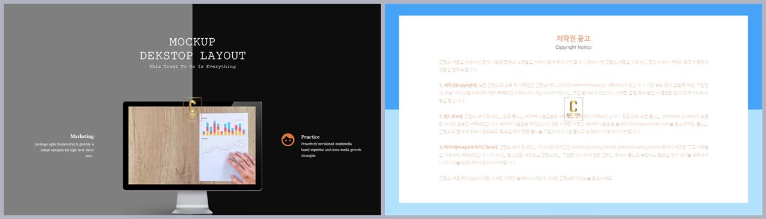This screenshot has height=219, width=766.
Task: Click the paragraph starting Proactively envisioned multimedia
Action: pyautogui.click(x=331, y=150)
